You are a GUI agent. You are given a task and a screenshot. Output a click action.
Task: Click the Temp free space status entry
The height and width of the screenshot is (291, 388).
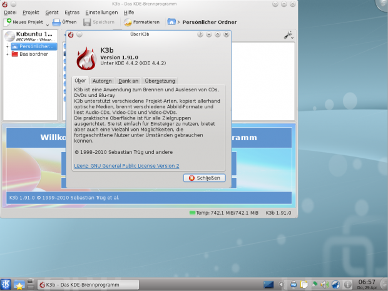click(223, 213)
